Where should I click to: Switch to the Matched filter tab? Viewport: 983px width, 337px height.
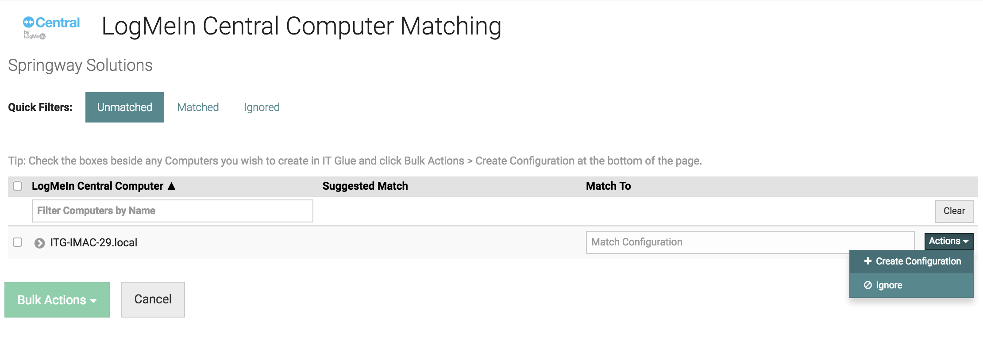[x=198, y=107]
